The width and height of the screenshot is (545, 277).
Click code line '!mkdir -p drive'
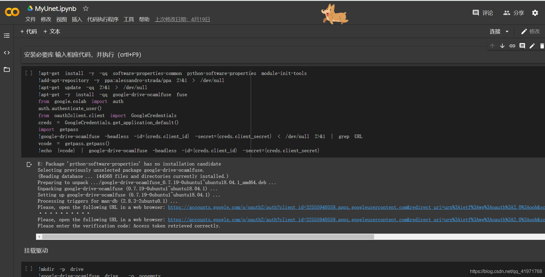pyautogui.click(x=61, y=269)
